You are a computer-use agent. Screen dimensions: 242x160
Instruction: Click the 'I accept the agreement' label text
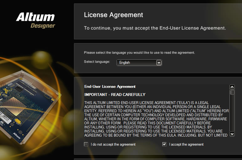pyautogui.click(x=186, y=144)
